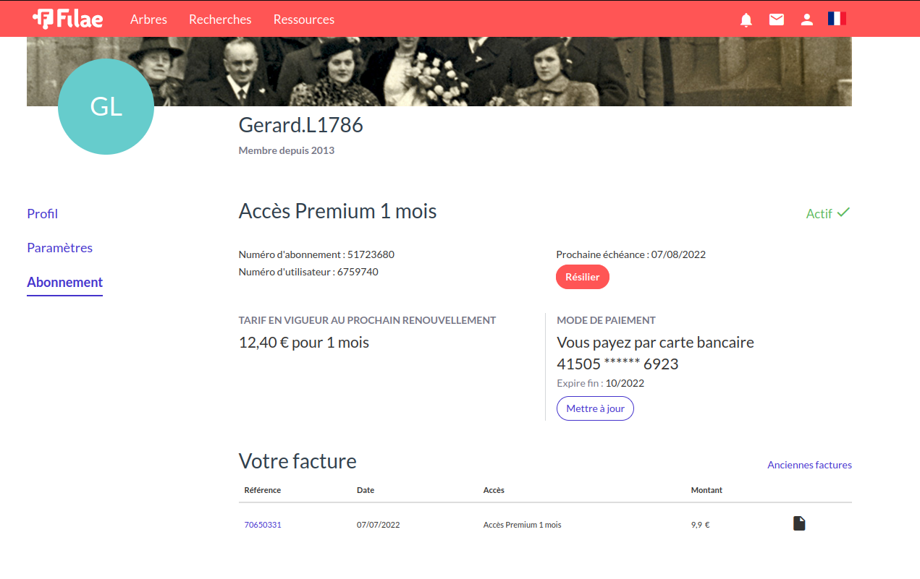Go to the Profil section
This screenshot has height=579, width=920.
[x=42, y=214]
